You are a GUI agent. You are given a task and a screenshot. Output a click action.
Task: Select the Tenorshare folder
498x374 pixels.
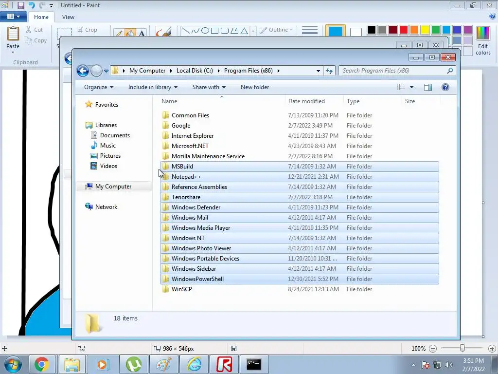tap(300, 197)
